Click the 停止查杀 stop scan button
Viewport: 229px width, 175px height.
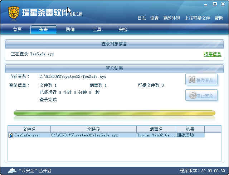[201, 95]
